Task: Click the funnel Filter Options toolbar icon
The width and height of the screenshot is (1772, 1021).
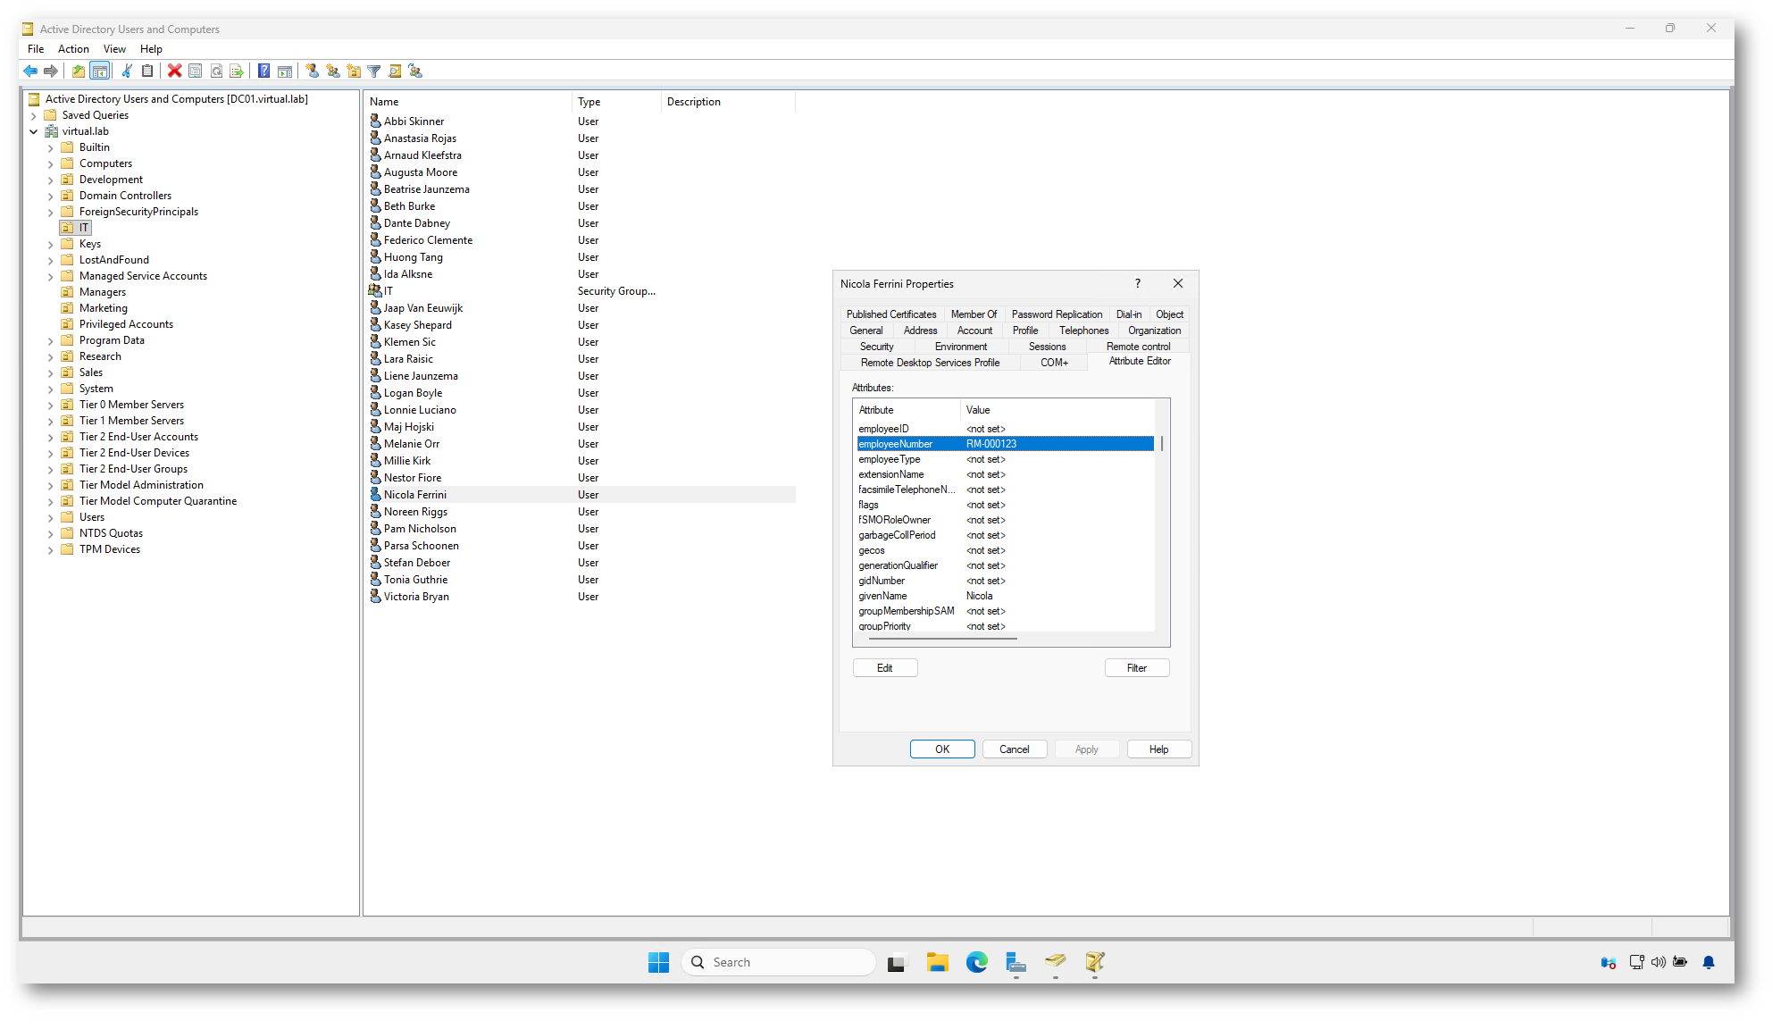Action: [x=374, y=71]
